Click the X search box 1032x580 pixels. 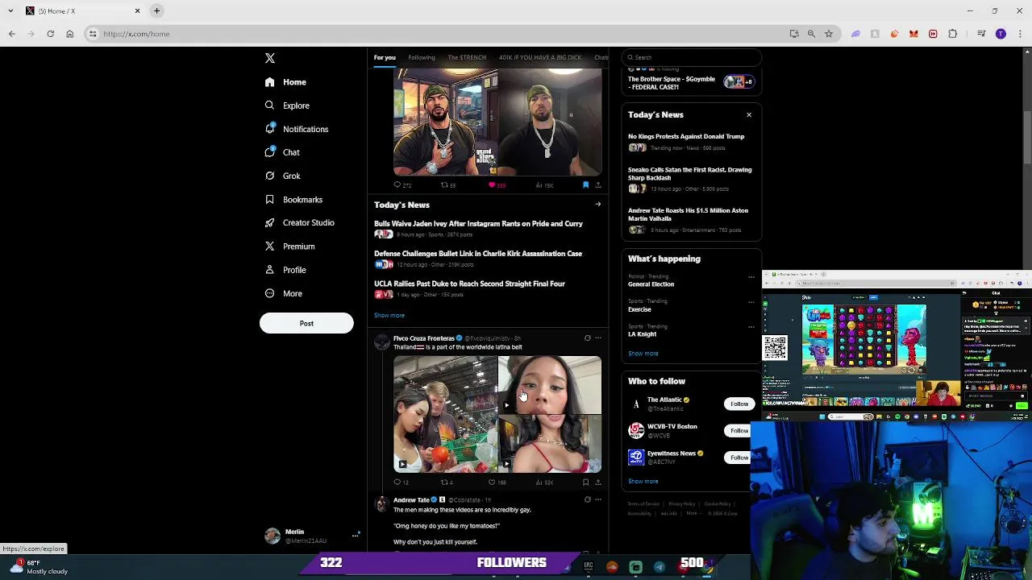[692, 57]
